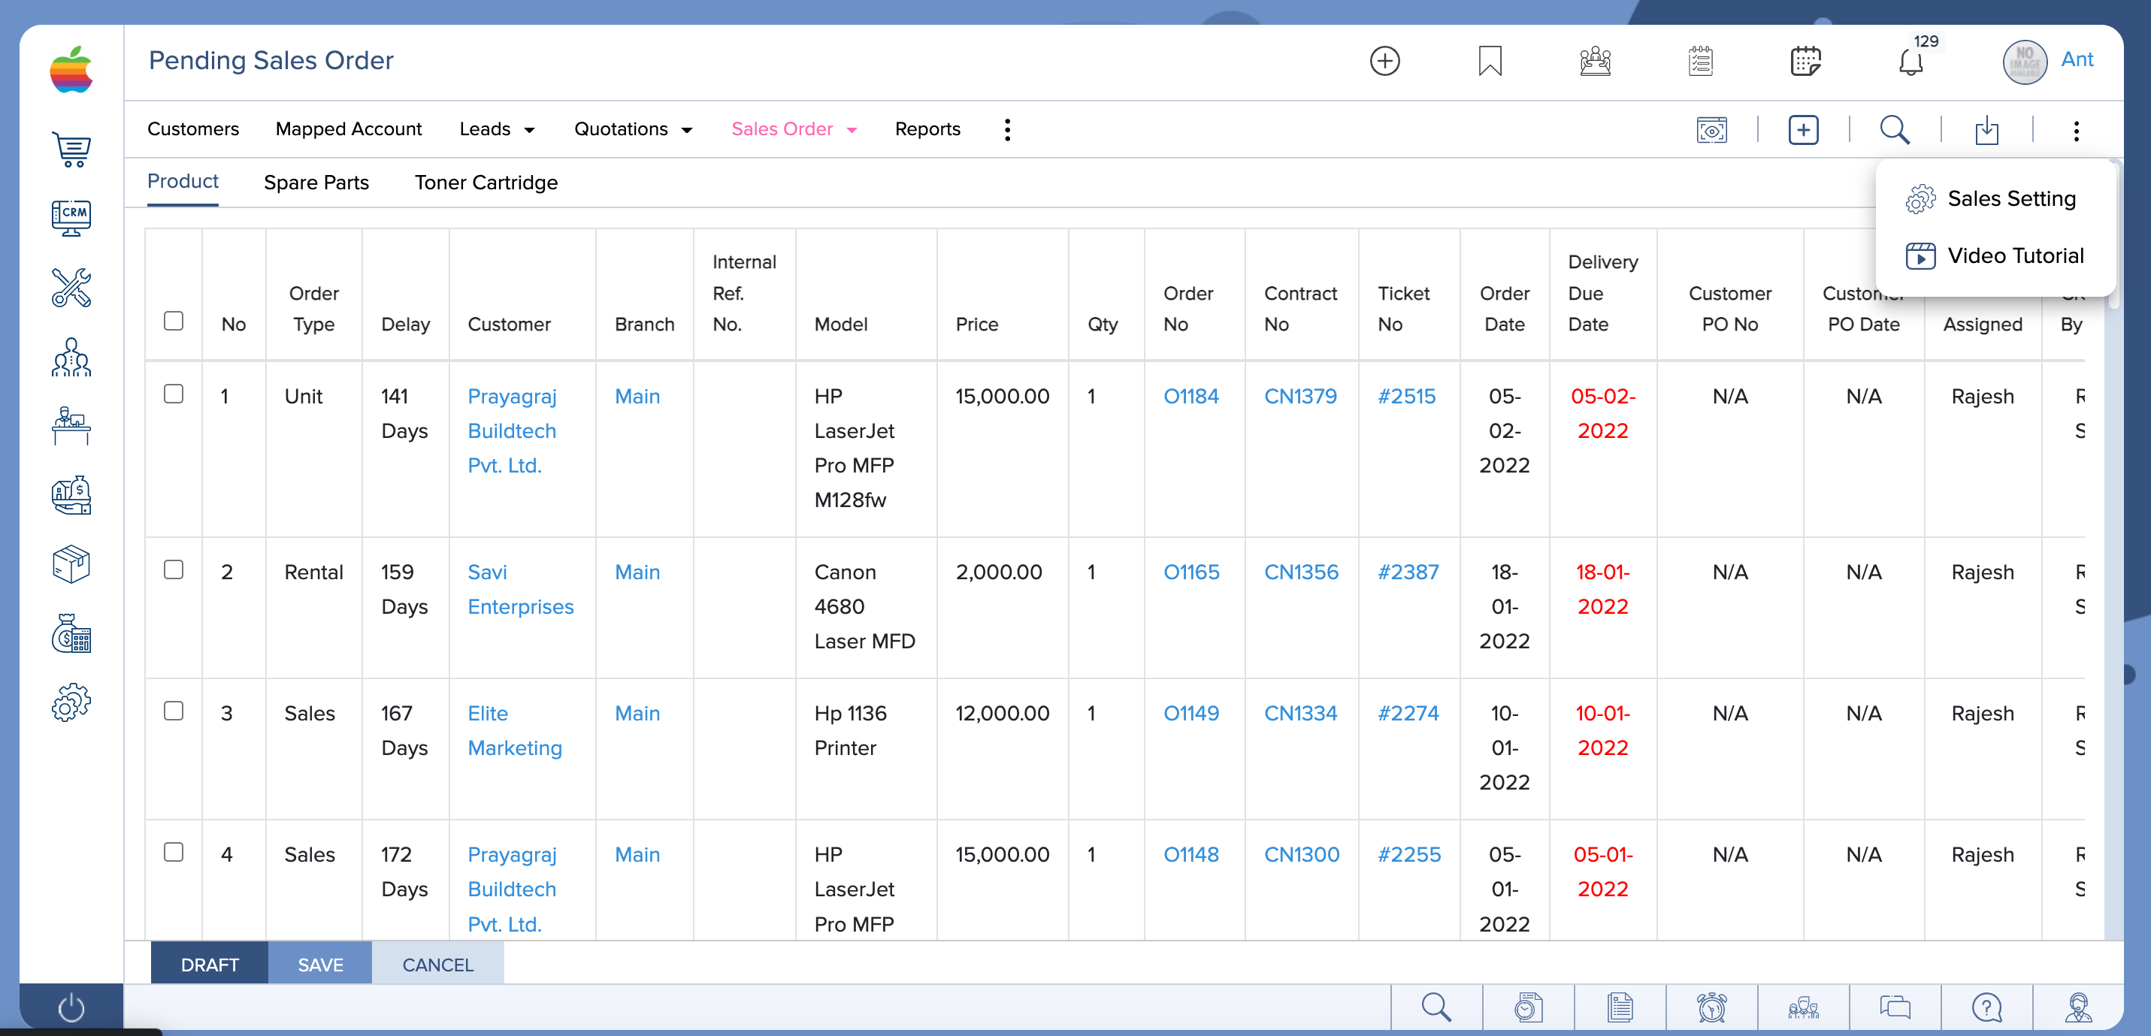Image resolution: width=2151 pixels, height=1036 pixels.
Task: Open notifications bell showing 129
Action: click(x=1912, y=60)
